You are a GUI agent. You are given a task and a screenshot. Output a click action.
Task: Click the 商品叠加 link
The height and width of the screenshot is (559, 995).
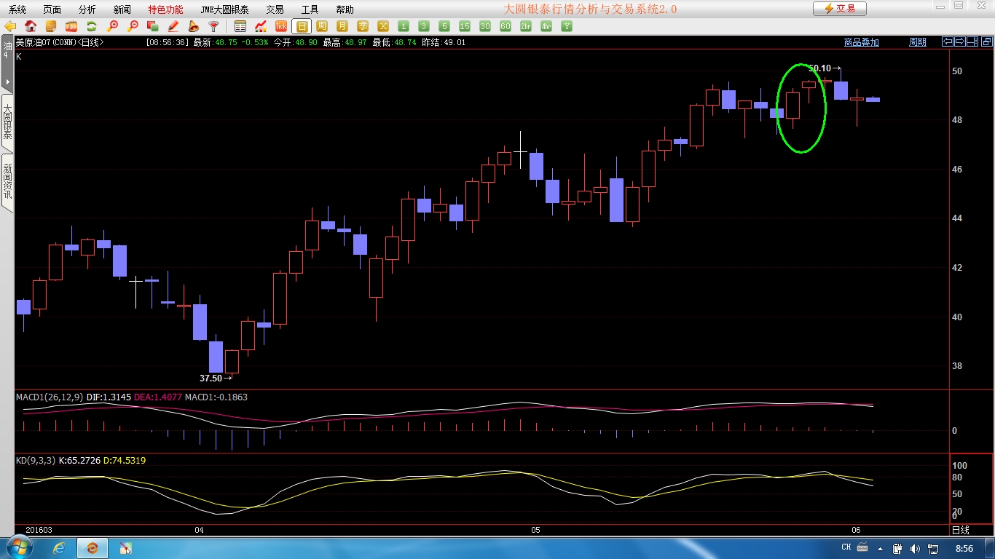point(861,42)
